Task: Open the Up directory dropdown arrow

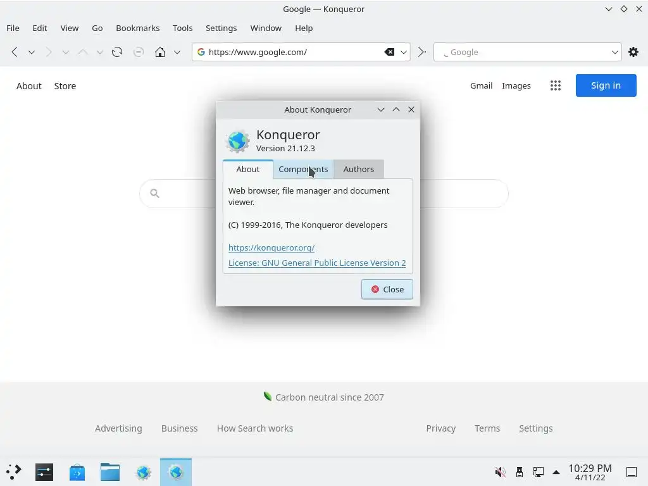Action: [x=99, y=53]
